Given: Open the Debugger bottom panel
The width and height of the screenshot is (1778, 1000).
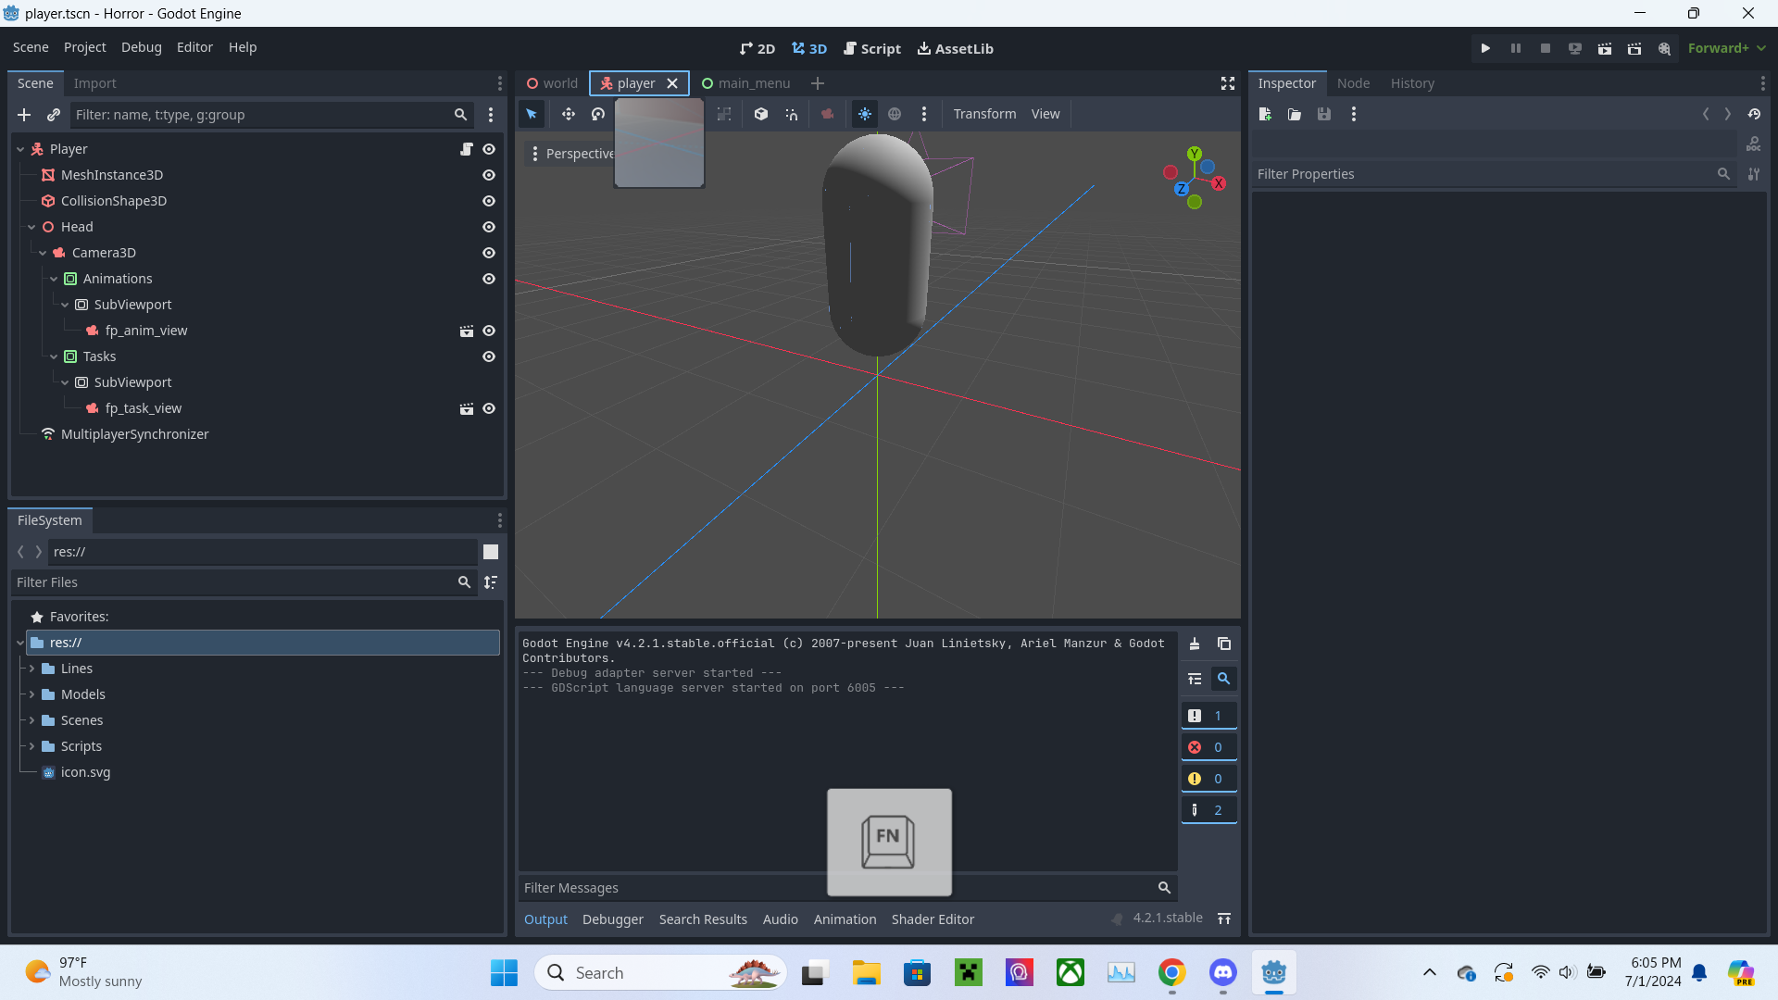Looking at the screenshot, I should pyautogui.click(x=612, y=919).
